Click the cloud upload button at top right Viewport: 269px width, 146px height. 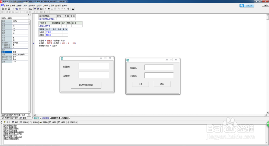pyautogui.click(x=247, y=6)
